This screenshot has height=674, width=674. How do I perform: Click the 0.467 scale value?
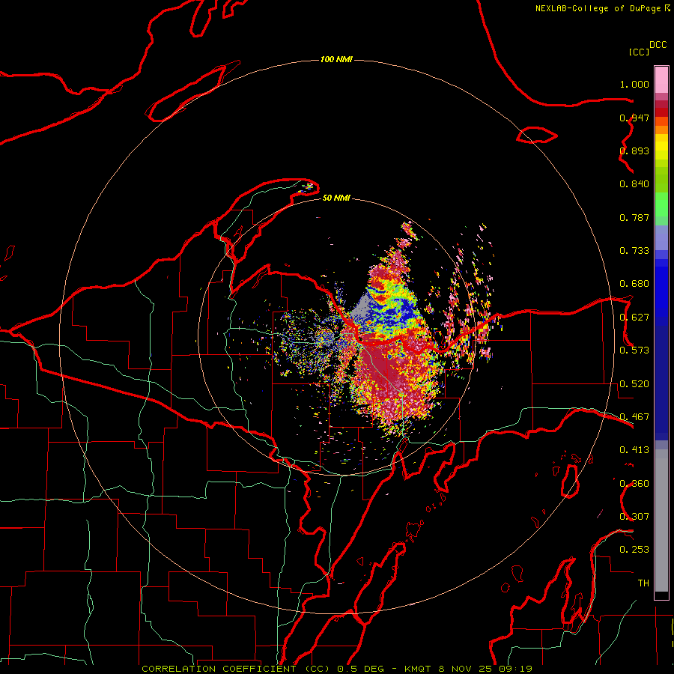634,417
